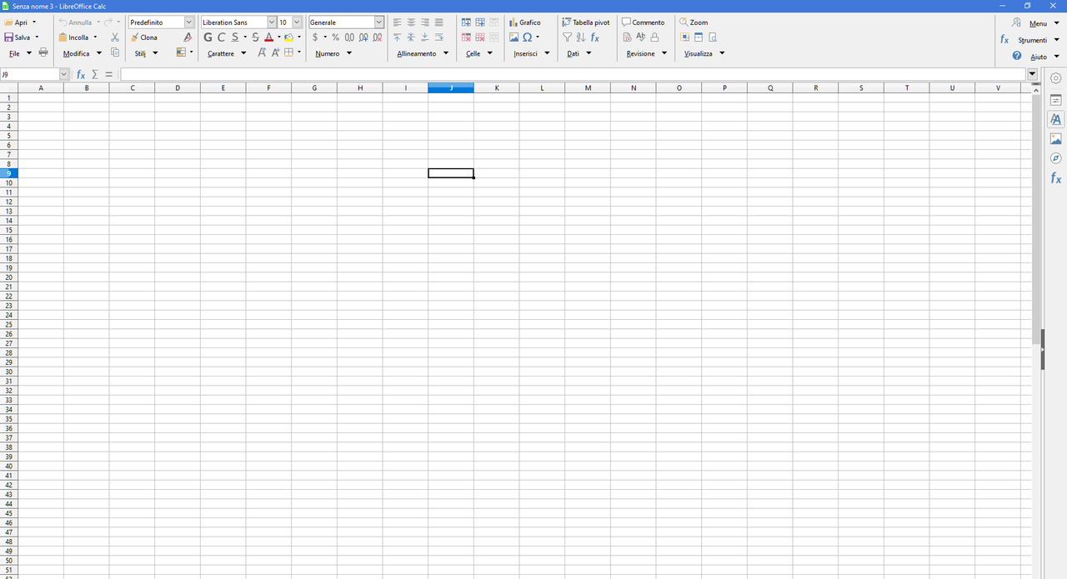The image size is (1067, 579).
Task: Open the Apri dropdown arrow
Action: pyautogui.click(x=34, y=22)
